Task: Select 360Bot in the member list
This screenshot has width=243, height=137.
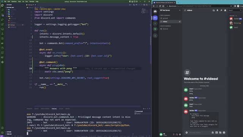Action: [x=235, y=19]
